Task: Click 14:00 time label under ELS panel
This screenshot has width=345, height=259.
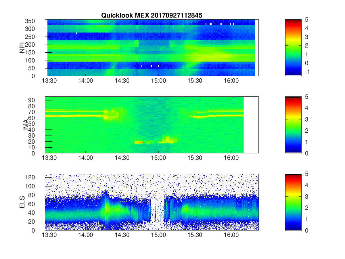Action: tap(85, 235)
